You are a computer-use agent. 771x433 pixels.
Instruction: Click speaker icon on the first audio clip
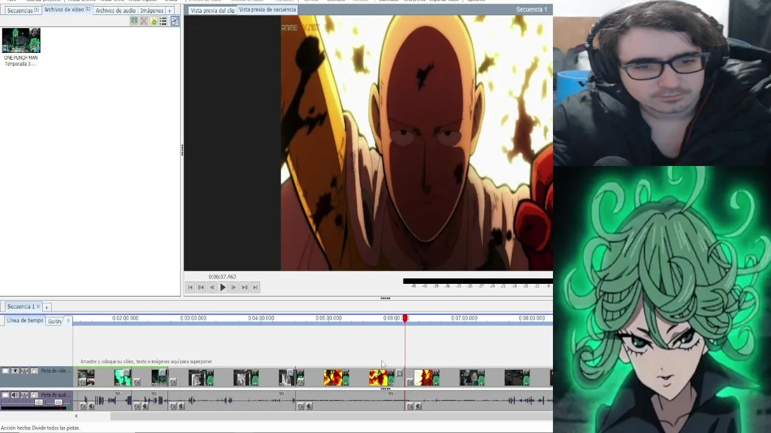coord(92,406)
